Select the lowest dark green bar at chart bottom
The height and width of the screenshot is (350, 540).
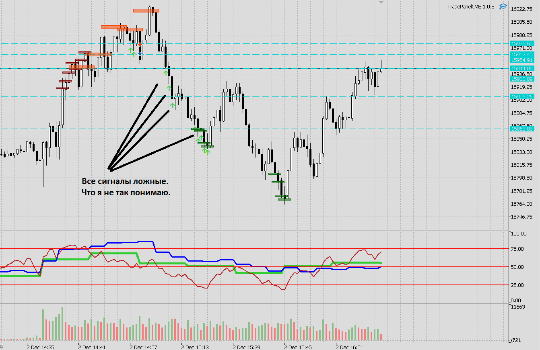point(284,199)
